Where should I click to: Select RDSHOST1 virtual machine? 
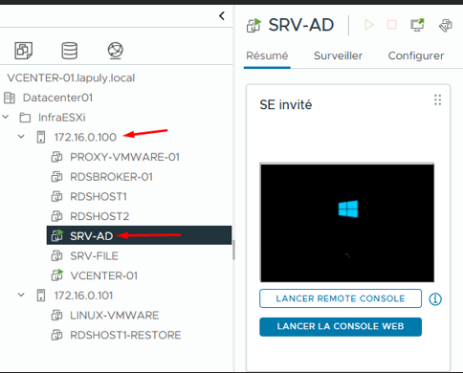pyautogui.click(x=99, y=196)
